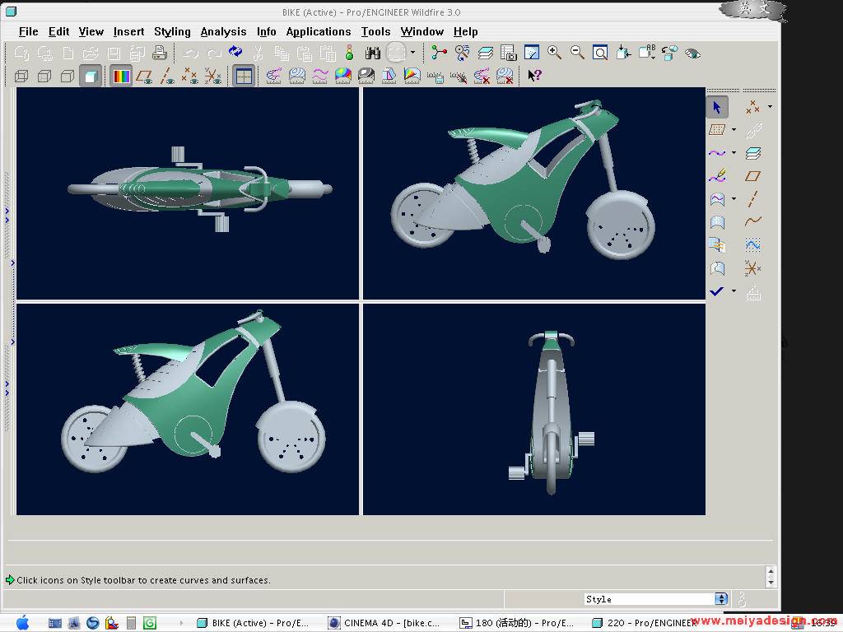843x632 pixels.
Task: Click the reflection analysis icon
Action: pyautogui.click(x=366, y=76)
